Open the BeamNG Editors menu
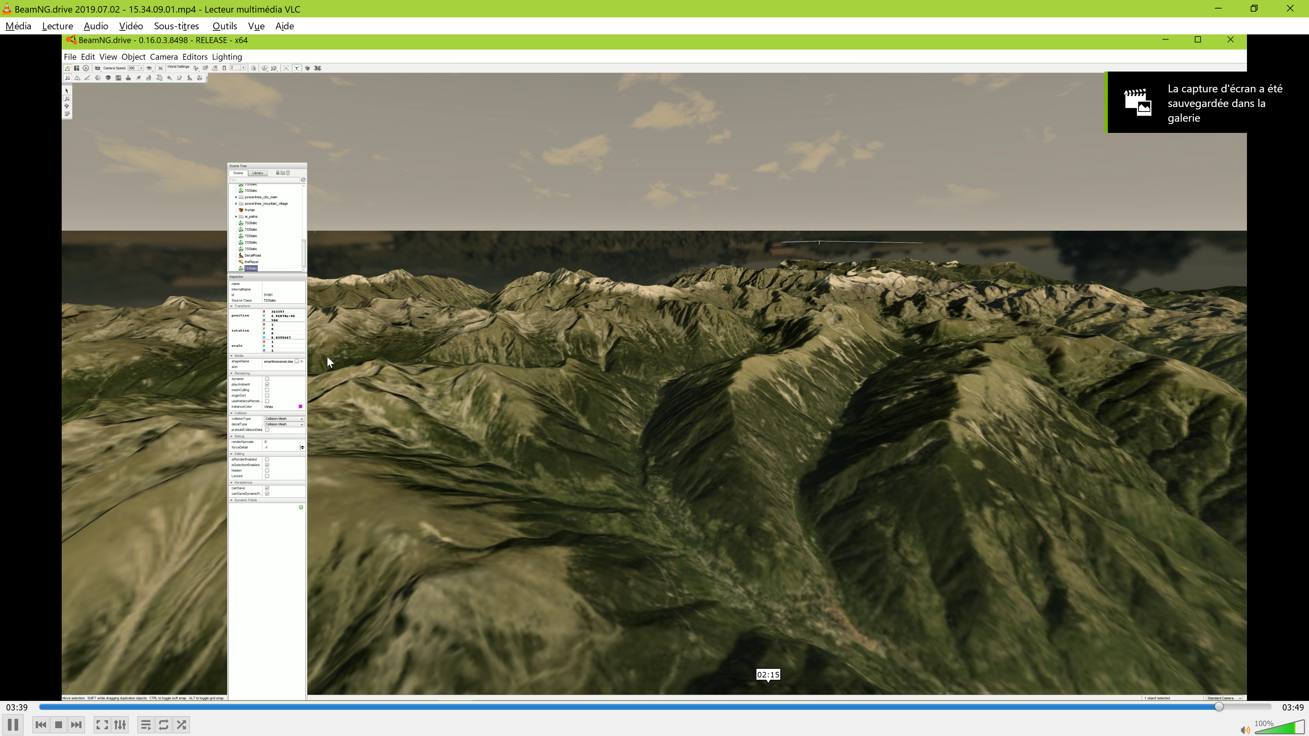This screenshot has width=1309, height=736. pyautogui.click(x=195, y=57)
